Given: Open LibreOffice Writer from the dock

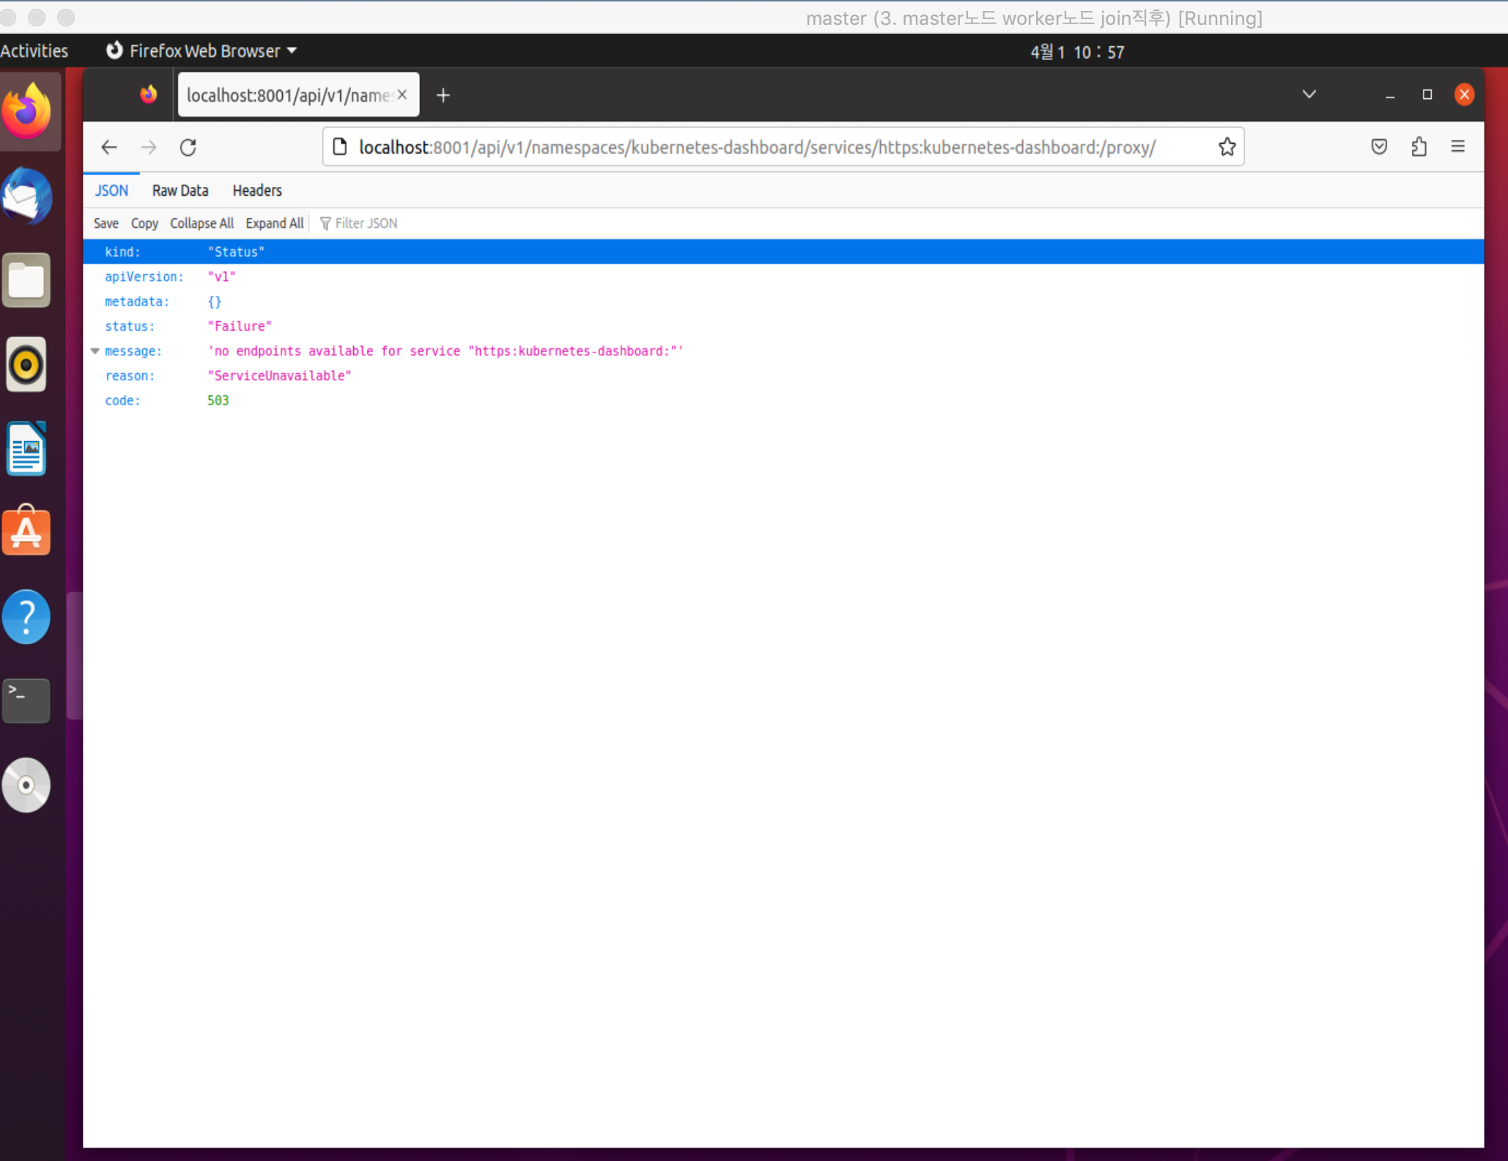Looking at the screenshot, I should pyautogui.click(x=27, y=449).
